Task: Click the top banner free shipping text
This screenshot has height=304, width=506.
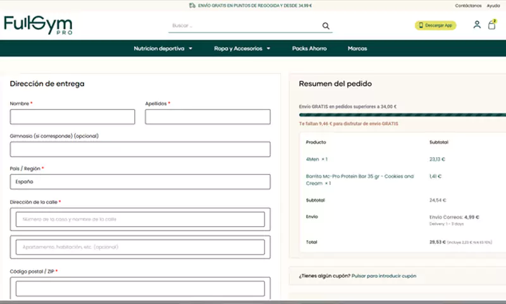Action: [x=255, y=6]
